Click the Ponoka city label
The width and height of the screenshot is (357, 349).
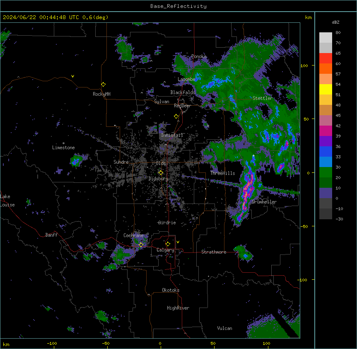click(199, 56)
